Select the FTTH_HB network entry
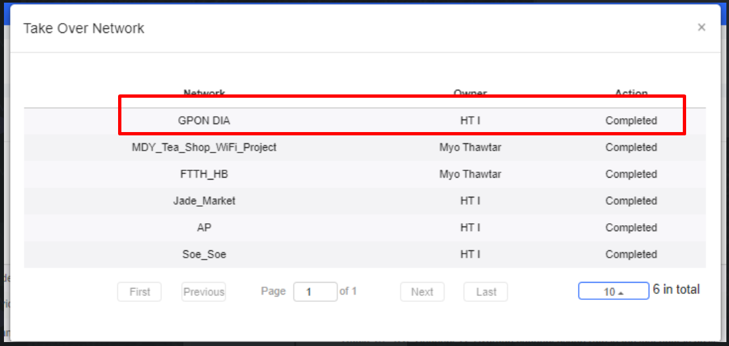The image size is (729, 346). tap(204, 174)
